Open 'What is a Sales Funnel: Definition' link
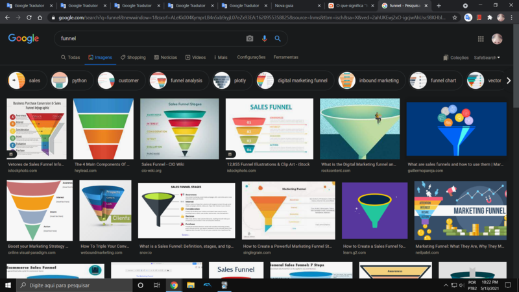 186,247
